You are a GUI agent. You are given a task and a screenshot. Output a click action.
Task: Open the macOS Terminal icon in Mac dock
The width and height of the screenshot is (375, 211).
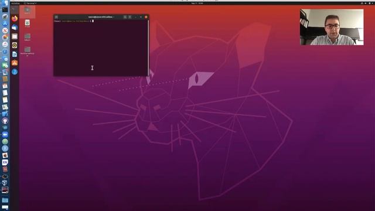5,10
